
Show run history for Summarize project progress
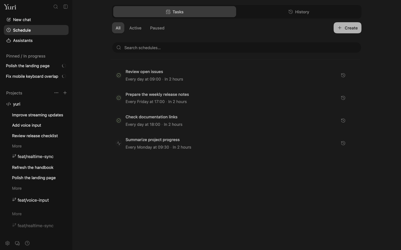(343, 143)
